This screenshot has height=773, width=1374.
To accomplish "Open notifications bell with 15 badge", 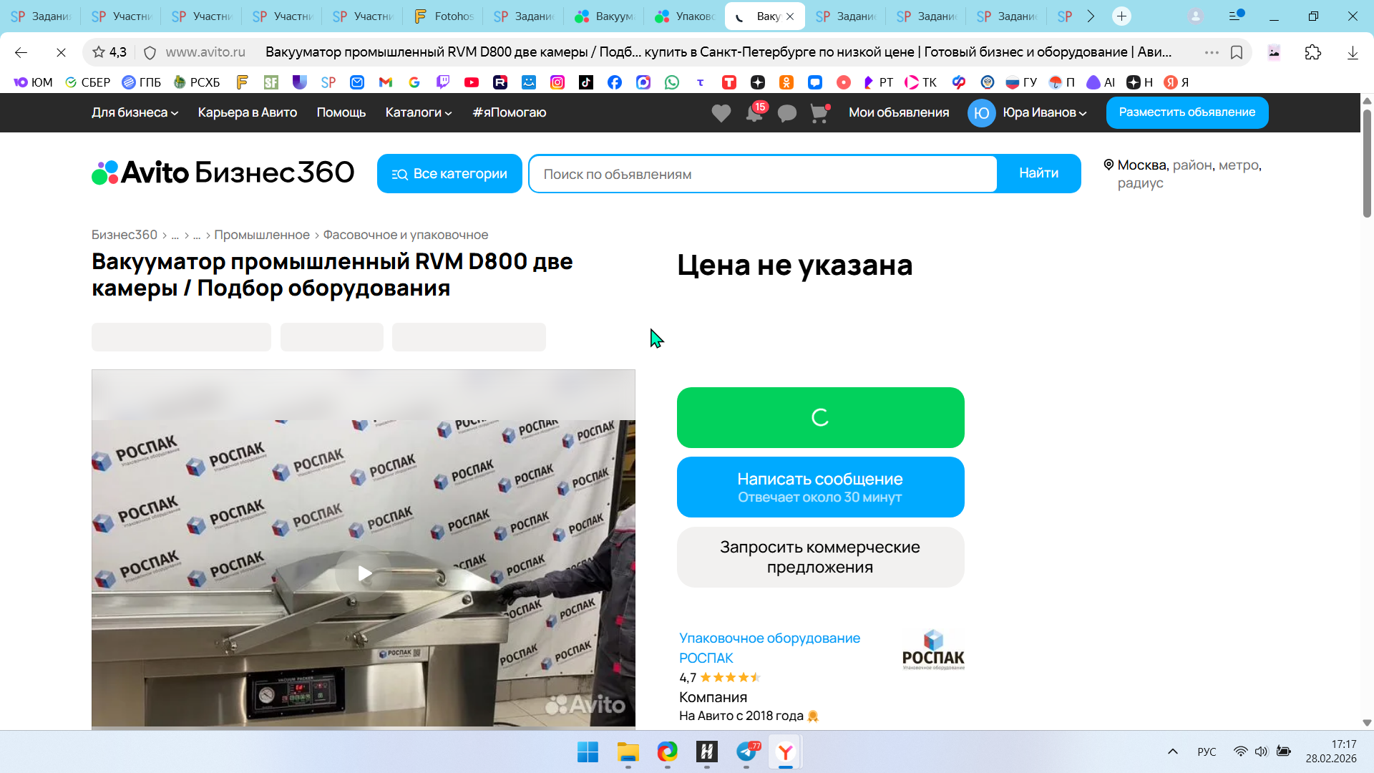I will [x=754, y=113].
